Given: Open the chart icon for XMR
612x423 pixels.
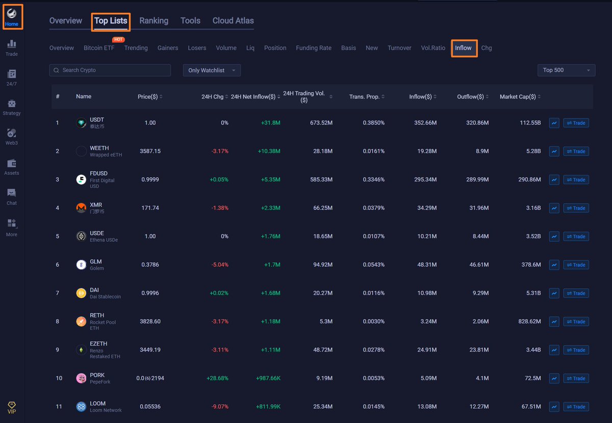Looking at the screenshot, I should coord(554,208).
